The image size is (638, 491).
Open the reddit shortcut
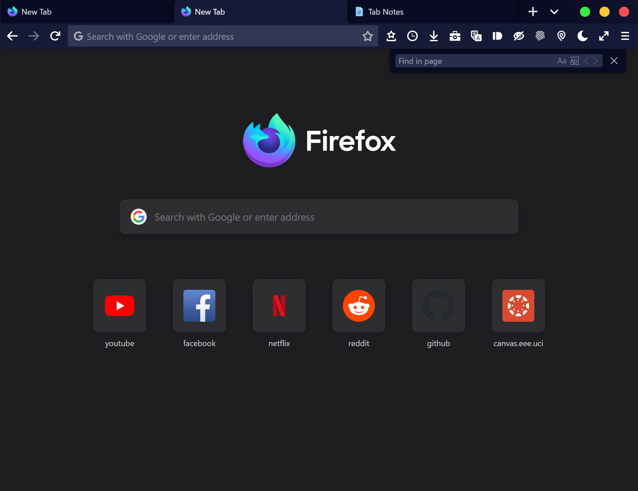(x=359, y=306)
